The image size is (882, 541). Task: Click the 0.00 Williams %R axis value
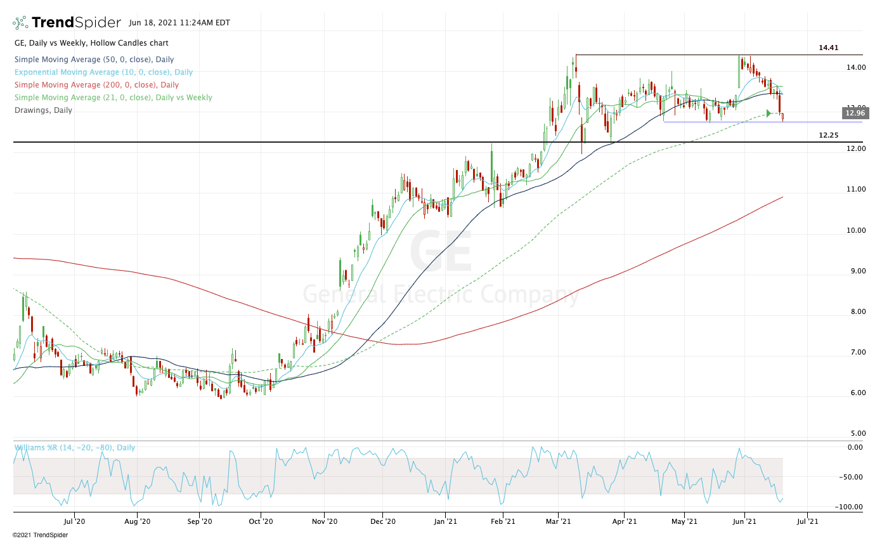pos(855,447)
